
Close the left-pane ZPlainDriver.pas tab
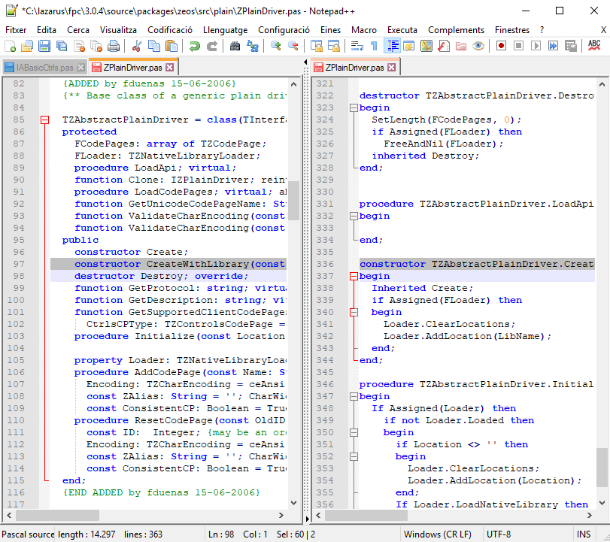(x=170, y=68)
